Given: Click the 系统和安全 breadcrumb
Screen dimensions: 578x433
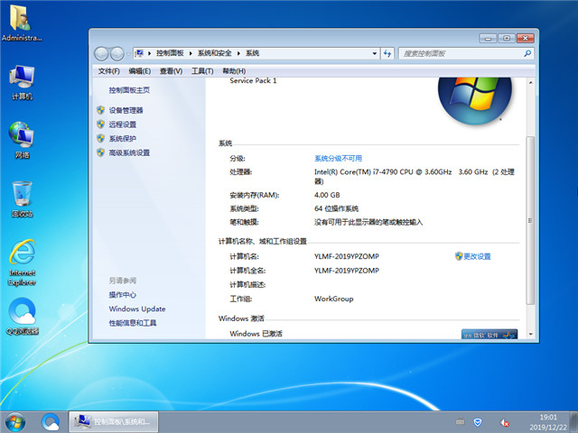Looking at the screenshot, I should [215, 53].
